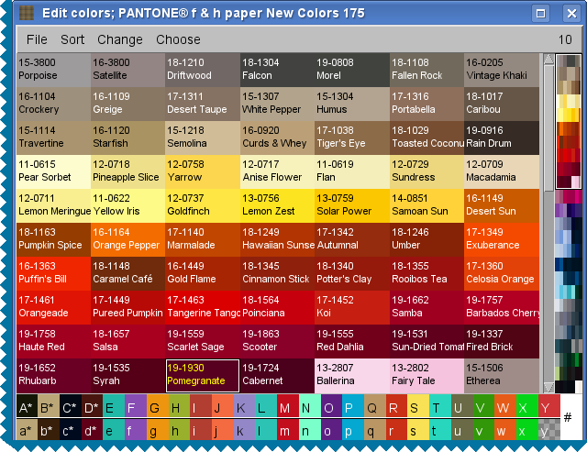The width and height of the screenshot is (587, 452).
Task: Click the teal uppercase E key
Action: (x=114, y=407)
